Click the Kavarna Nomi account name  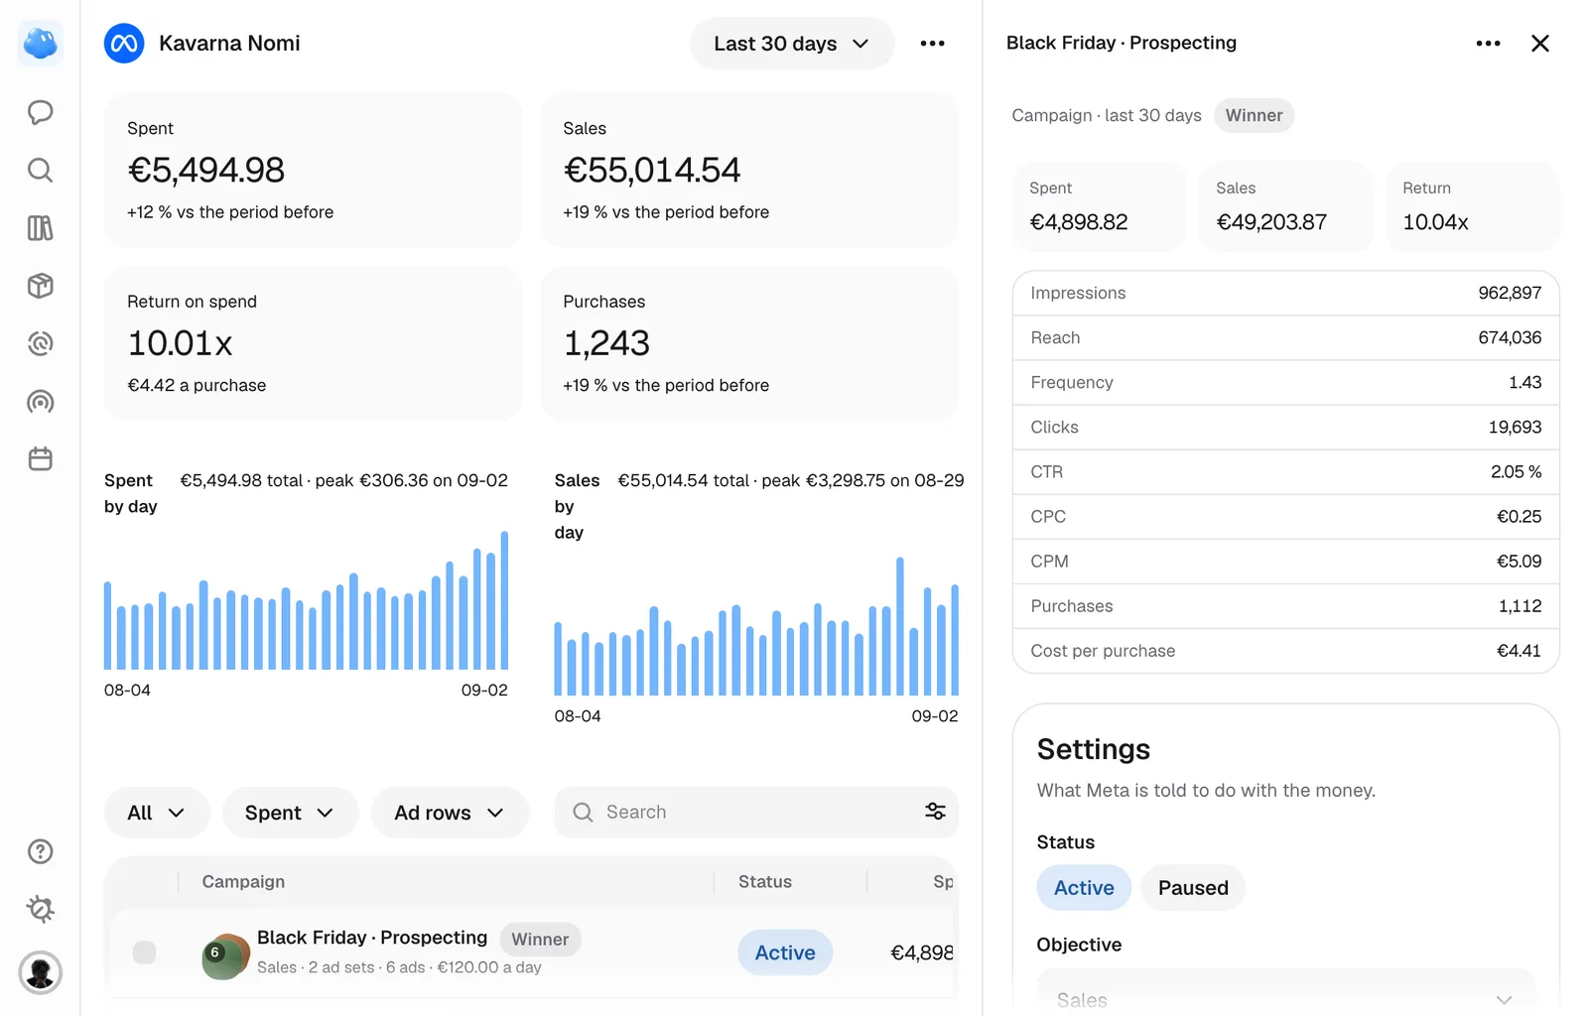229,44
